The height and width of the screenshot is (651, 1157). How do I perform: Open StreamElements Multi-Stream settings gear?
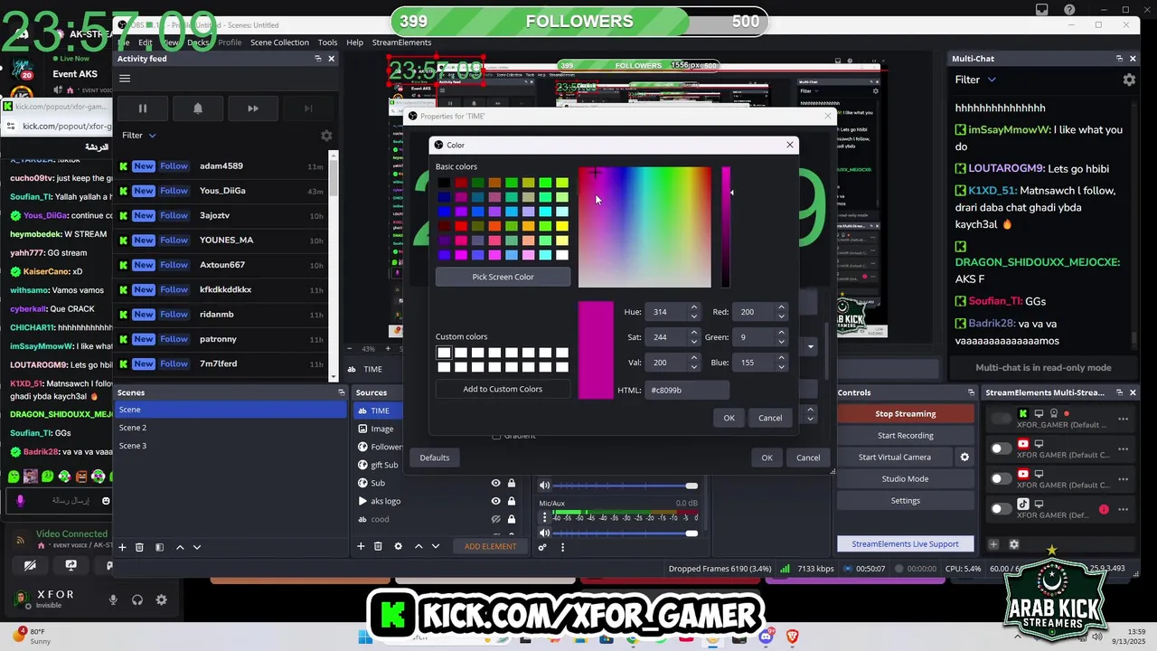pyautogui.click(x=1014, y=544)
